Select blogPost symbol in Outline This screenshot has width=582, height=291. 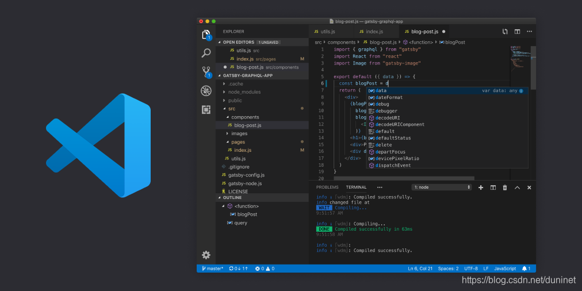click(262, 215)
